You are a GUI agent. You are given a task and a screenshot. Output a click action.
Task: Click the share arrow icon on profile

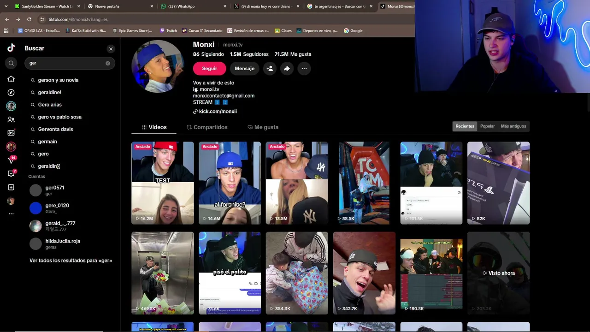pos(287,68)
